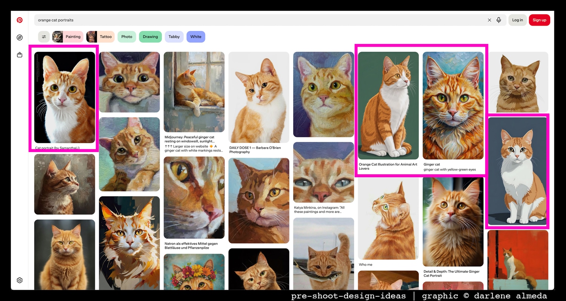Open the Shop bag icon in sidebar
Image resolution: width=566 pixels, height=301 pixels.
click(20, 55)
